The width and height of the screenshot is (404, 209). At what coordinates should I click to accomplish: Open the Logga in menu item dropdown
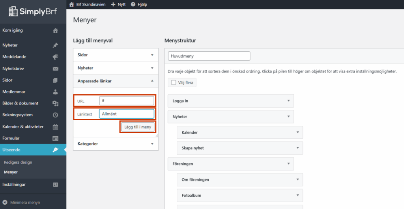click(x=288, y=101)
